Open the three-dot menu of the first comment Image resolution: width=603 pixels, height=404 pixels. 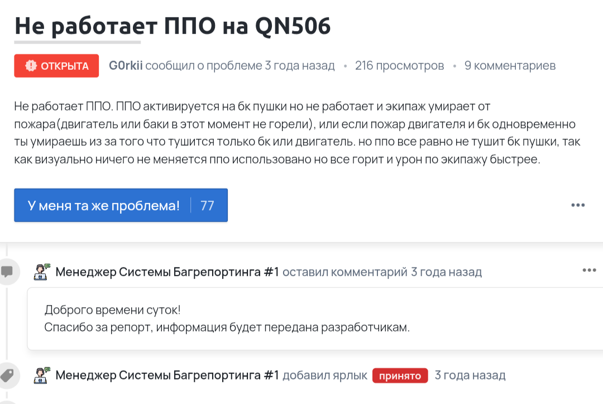589,271
